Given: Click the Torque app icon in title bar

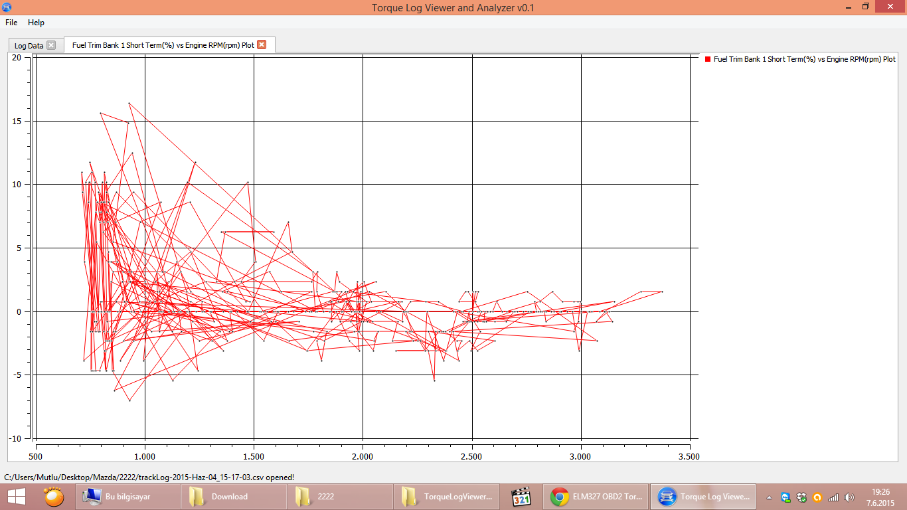Looking at the screenshot, I should tap(7, 7).
